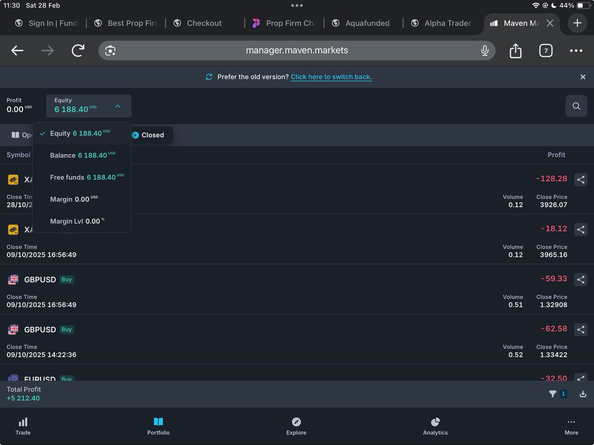Click volume value 0.52

(515, 355)
